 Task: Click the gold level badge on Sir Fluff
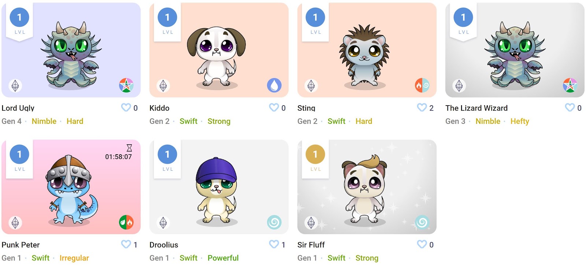(x=315, y=154)
